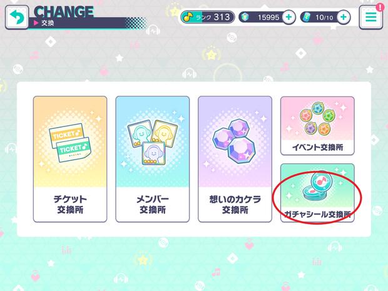Tap the blue energy drink icon
This screenshot has height=291, width=388.
pyautogui.click(x=306, y=18)
